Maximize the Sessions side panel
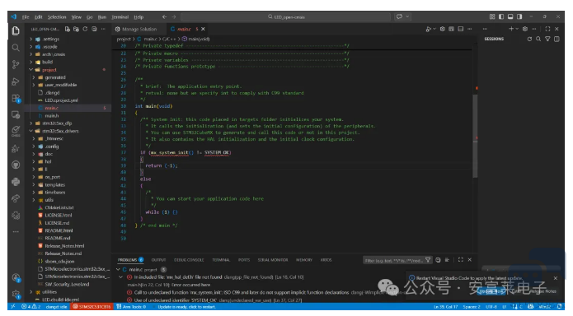 (547, 29)
